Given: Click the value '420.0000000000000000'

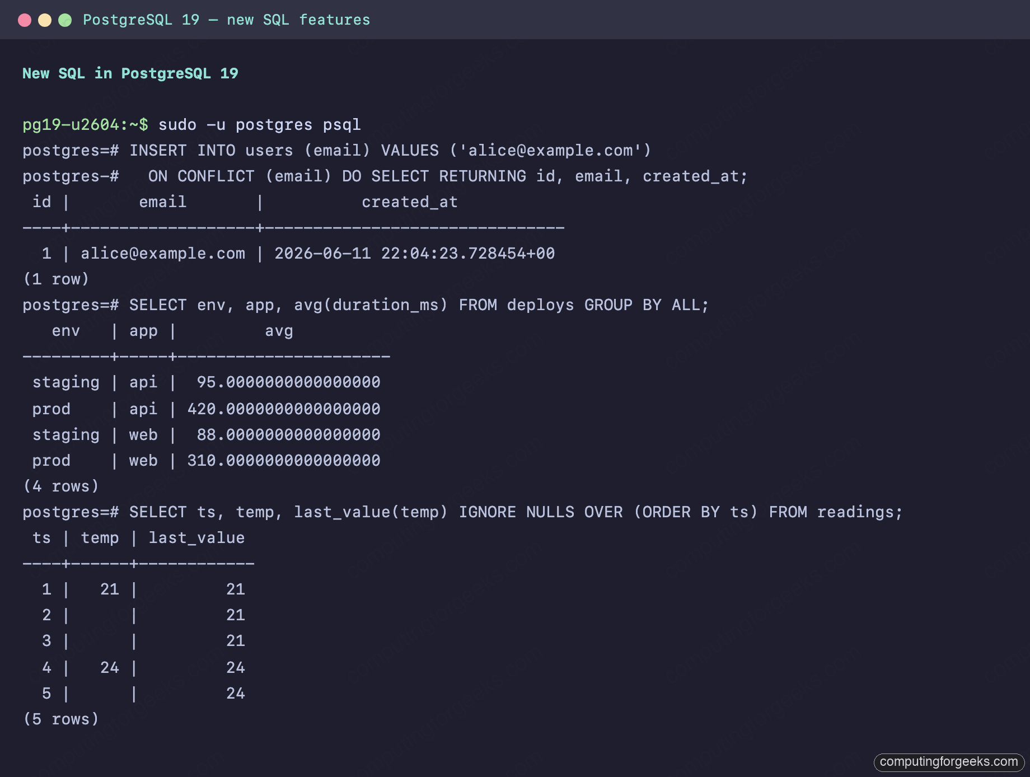Looking at the screenshot, I should [x=284, y=409].
